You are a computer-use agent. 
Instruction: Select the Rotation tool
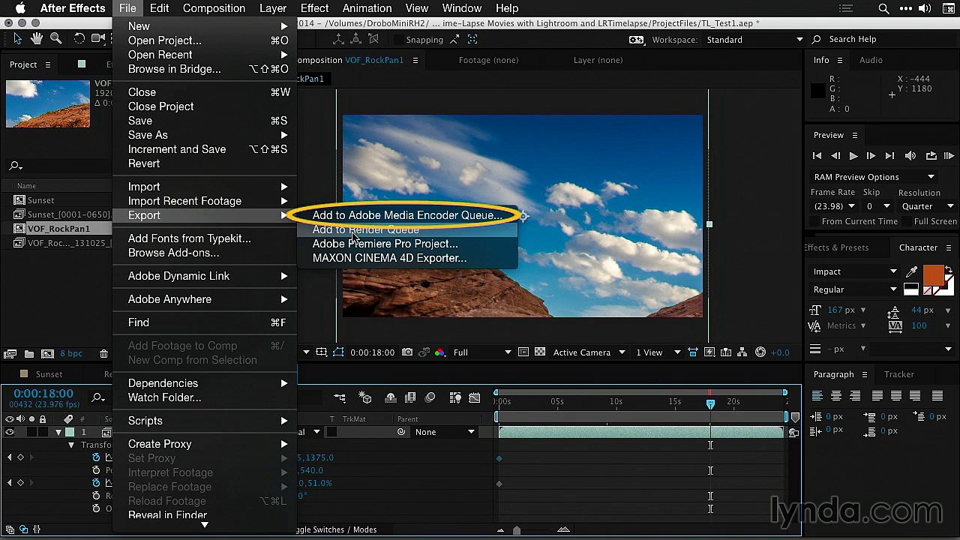tap(79, 39)
